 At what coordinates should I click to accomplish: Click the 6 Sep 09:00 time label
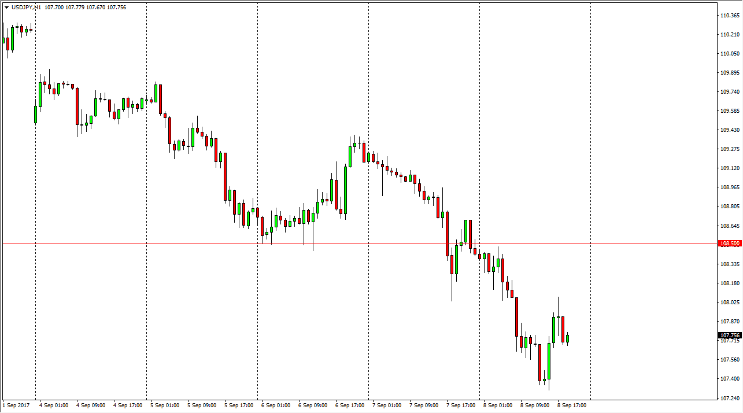click(x=313, y=405)
